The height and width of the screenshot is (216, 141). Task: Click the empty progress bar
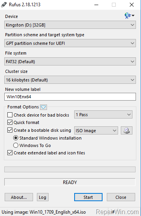(x=70, y=170)
